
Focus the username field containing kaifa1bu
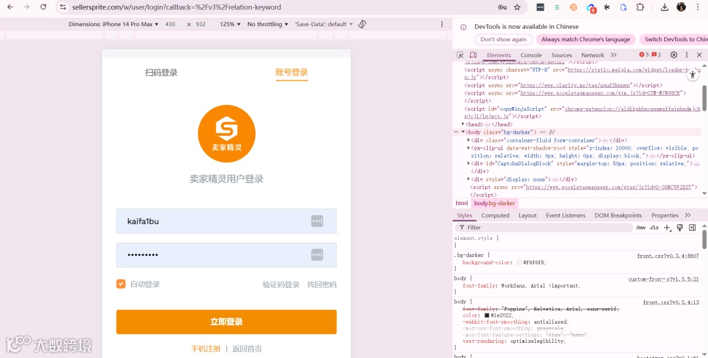226,221
